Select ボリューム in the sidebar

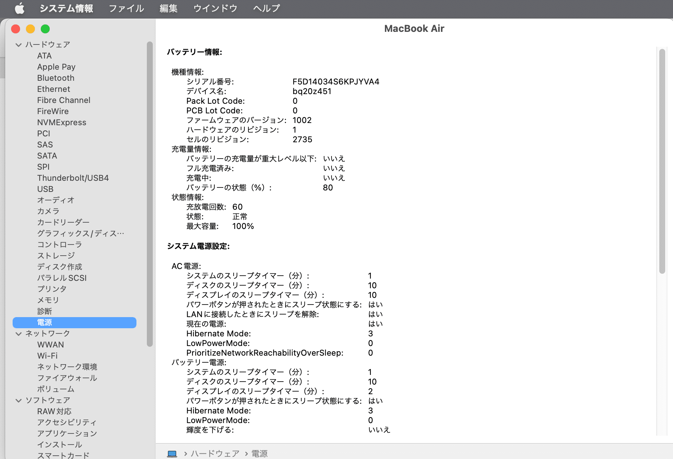(x=56, y=389)
